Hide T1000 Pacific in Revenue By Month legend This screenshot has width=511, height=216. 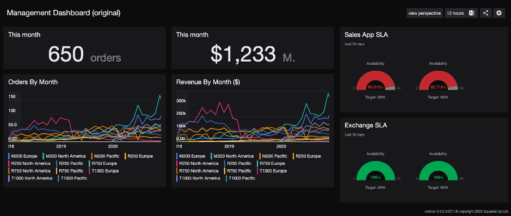tap(241, 178)
